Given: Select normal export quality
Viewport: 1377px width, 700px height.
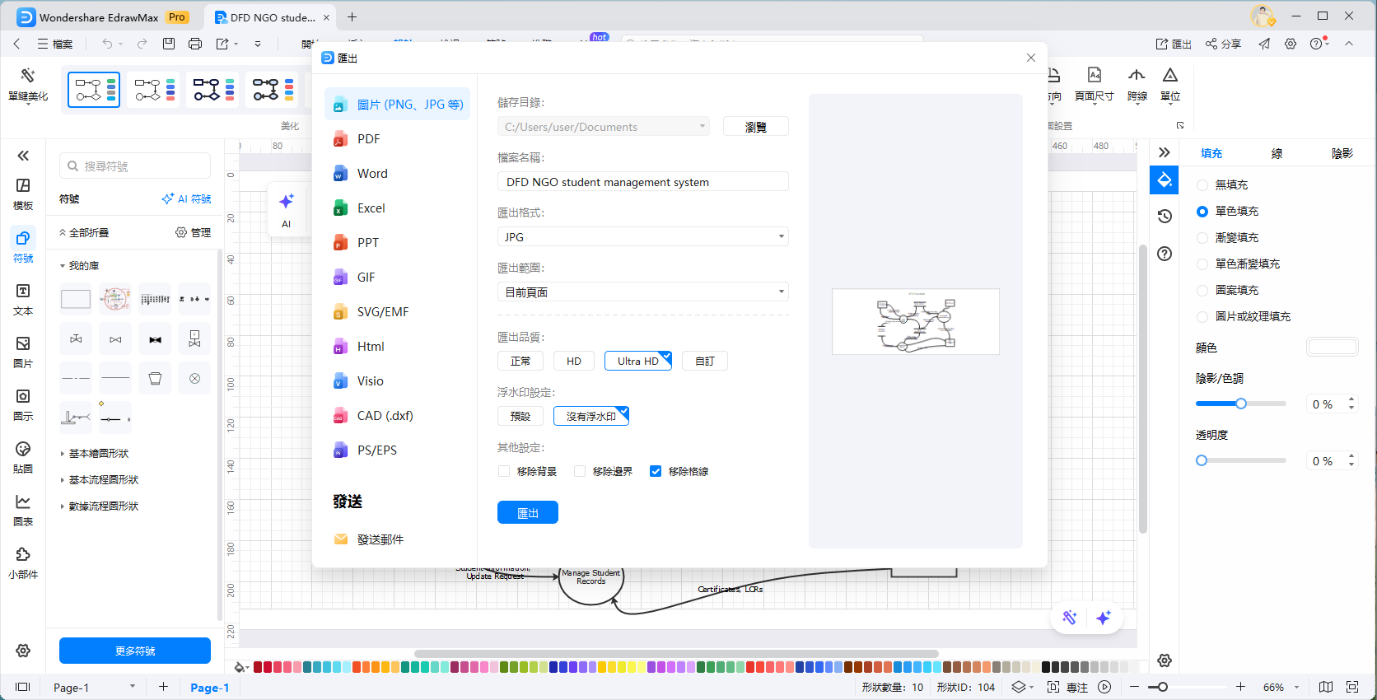Looking at the screenshot, I should click(520, 361).
